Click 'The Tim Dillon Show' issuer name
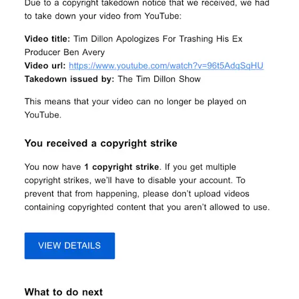The image size is (299, 299). pos(159,79)
